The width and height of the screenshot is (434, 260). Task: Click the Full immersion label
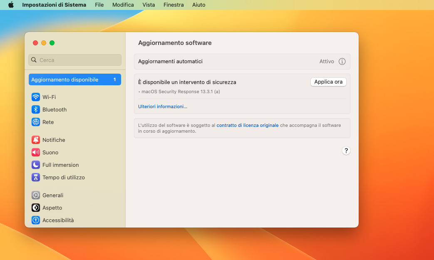61,165
